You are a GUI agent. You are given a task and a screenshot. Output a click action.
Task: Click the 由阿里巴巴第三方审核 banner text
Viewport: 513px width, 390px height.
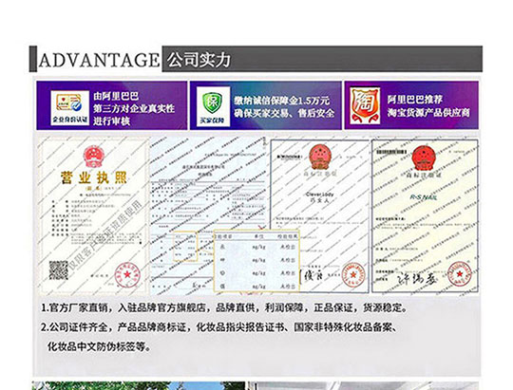click(x=134, y=108)
